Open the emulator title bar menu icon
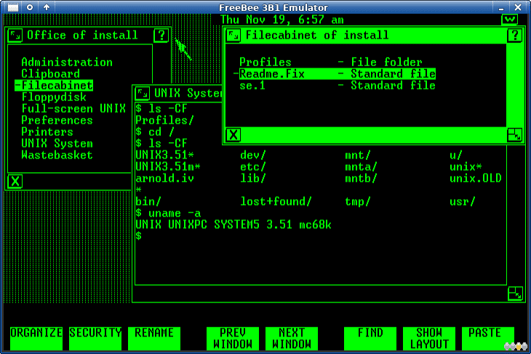Screen dimensions: 531x354 (x=13, y=7)
